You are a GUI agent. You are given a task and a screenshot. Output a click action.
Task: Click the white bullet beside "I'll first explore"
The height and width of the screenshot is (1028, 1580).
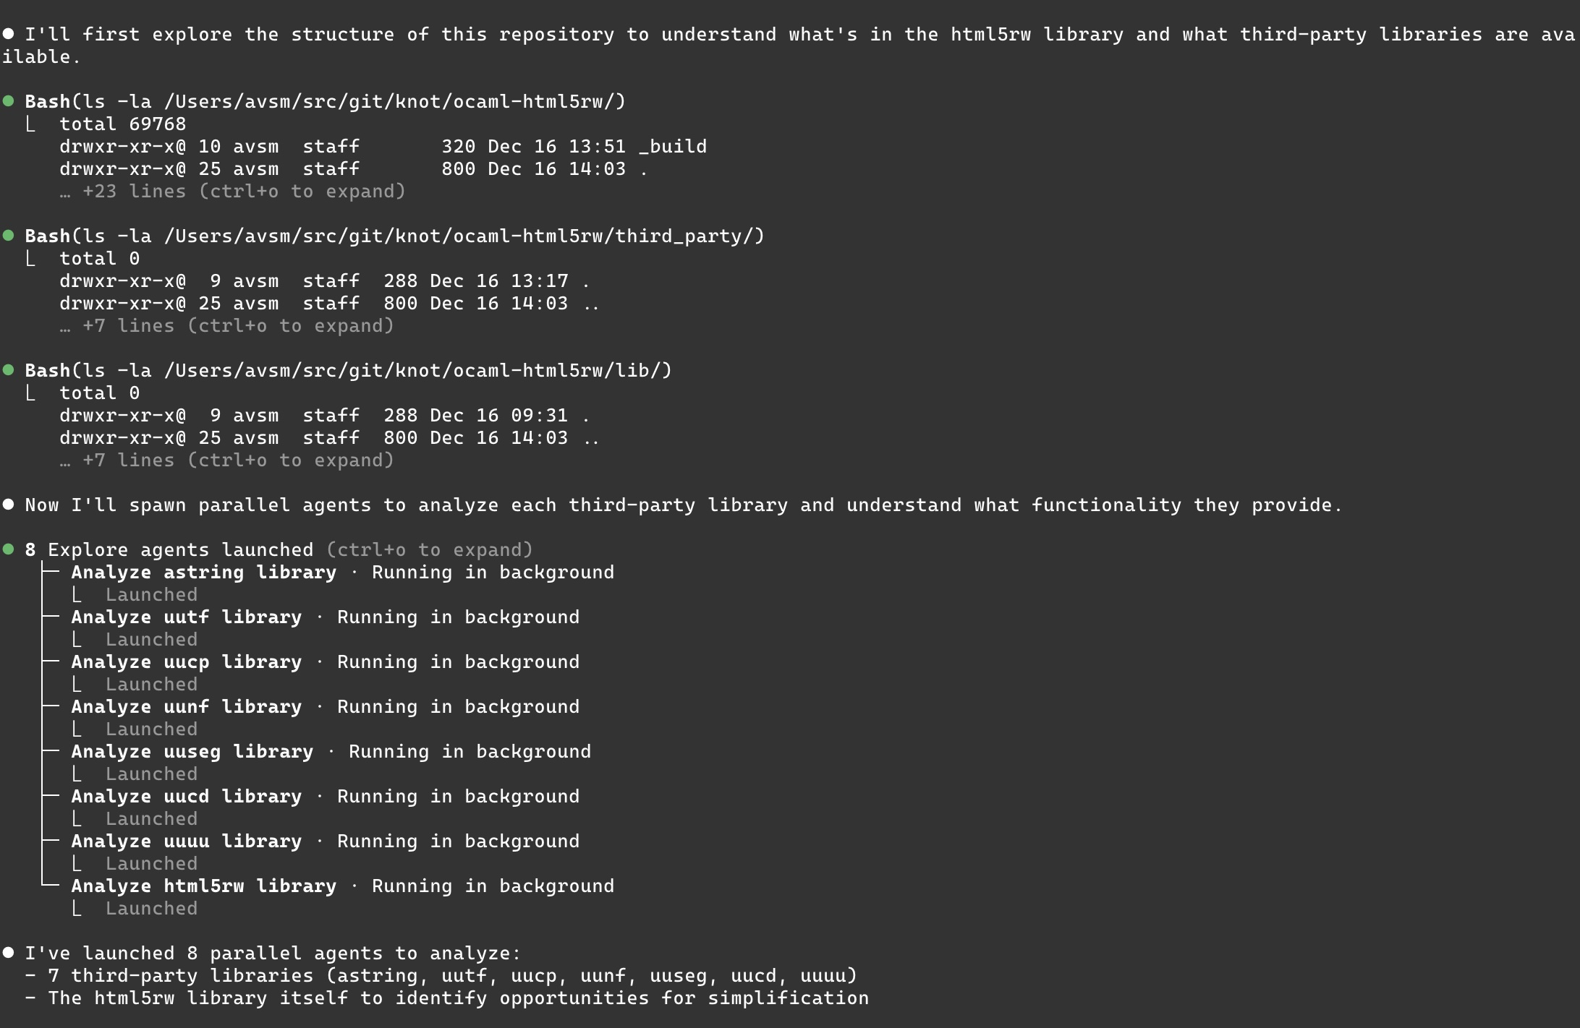pyautogui.click(x=9, y=34)
